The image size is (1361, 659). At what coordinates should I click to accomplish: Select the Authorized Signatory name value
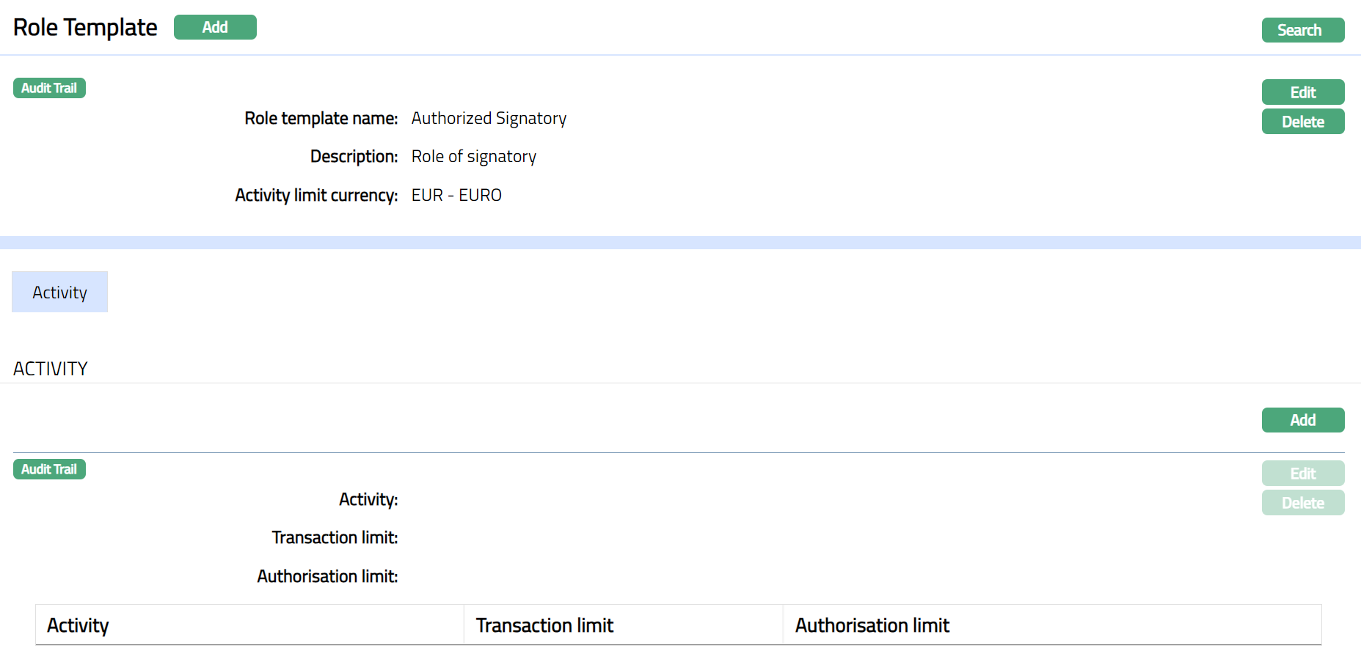pos(489,118)
